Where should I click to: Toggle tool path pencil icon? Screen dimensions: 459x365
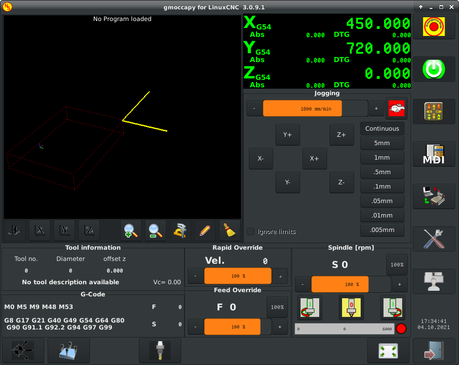tap(205, 231)
